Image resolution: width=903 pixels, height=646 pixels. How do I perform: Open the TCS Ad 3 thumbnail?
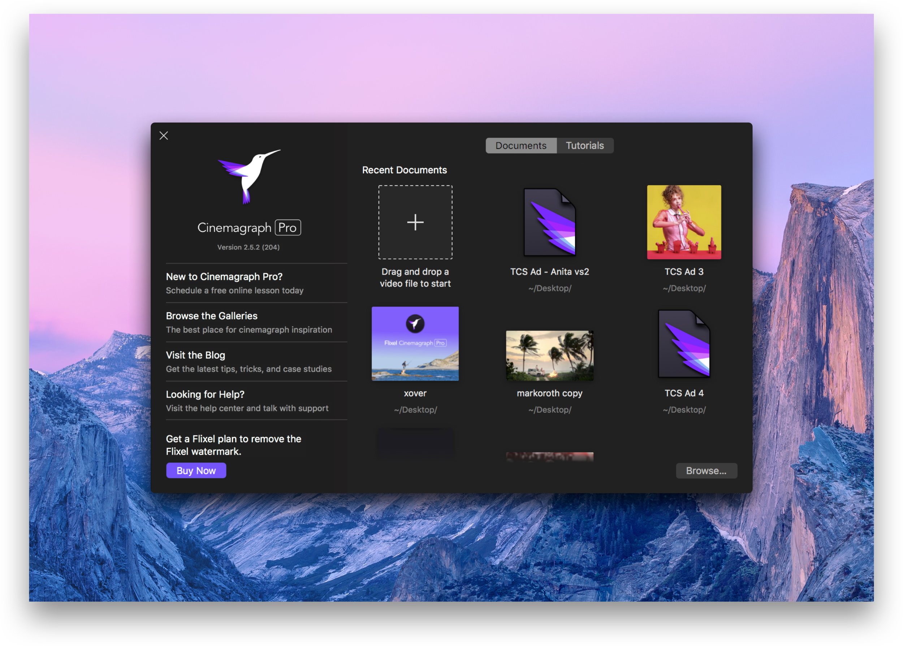pyautogui.click(x=684, y=222)
